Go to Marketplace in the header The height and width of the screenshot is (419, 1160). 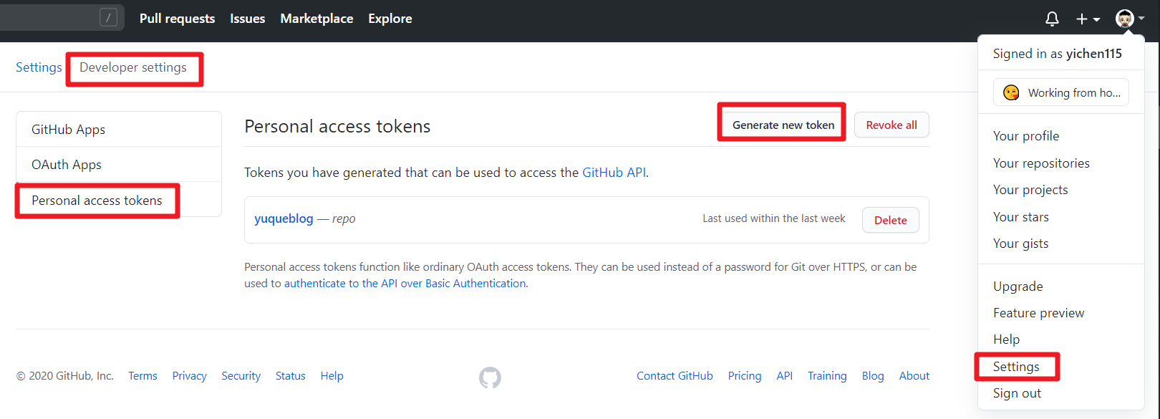316,19
